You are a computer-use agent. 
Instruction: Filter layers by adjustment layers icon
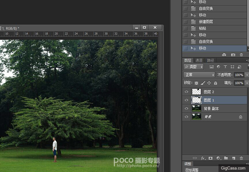pos(218,67)
